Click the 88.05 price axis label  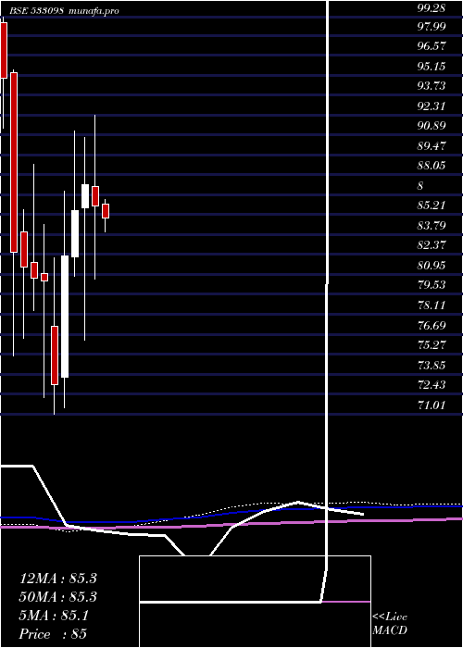tap(432, 166)
